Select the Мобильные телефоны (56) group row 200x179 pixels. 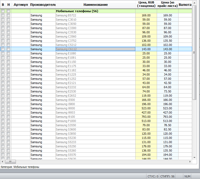(x=96, y=11)
